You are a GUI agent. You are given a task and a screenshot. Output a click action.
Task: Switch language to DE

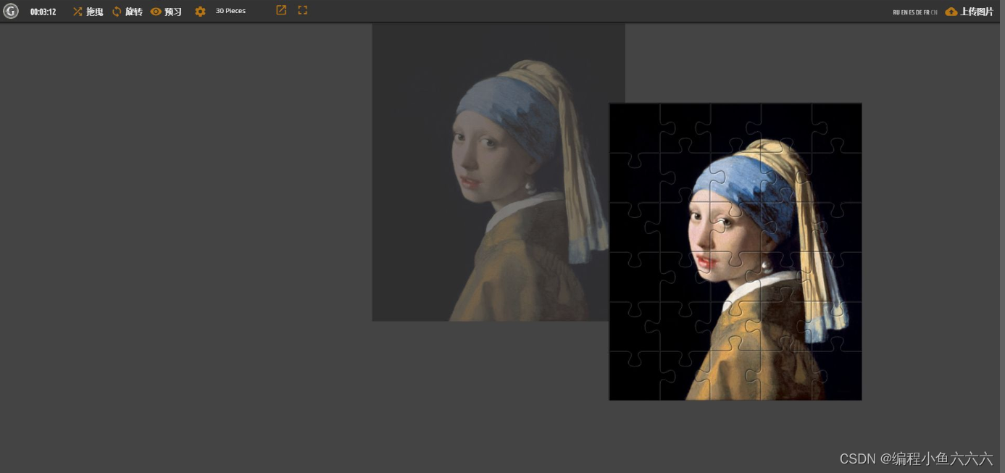point(919,12)
